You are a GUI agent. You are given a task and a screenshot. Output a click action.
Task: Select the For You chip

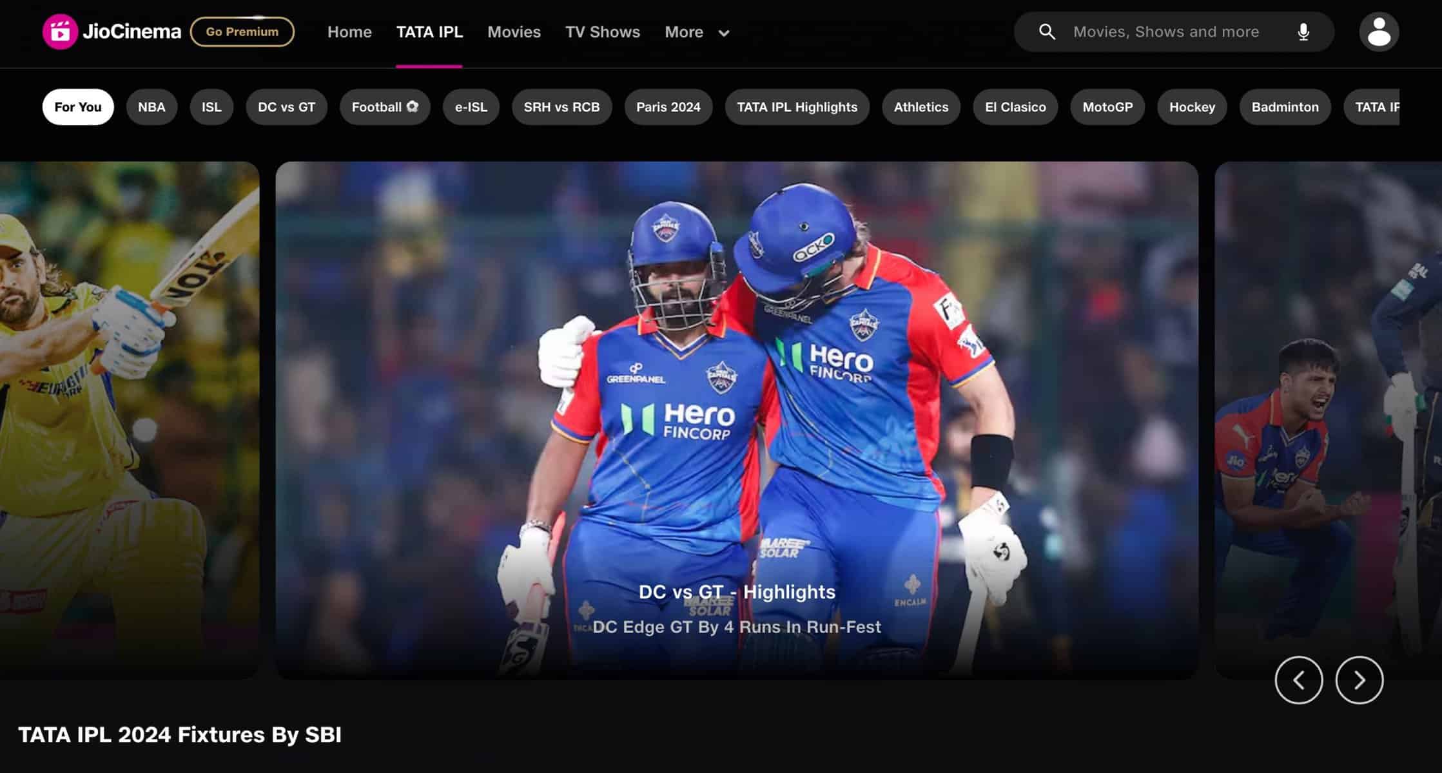[x=78, y=107]
